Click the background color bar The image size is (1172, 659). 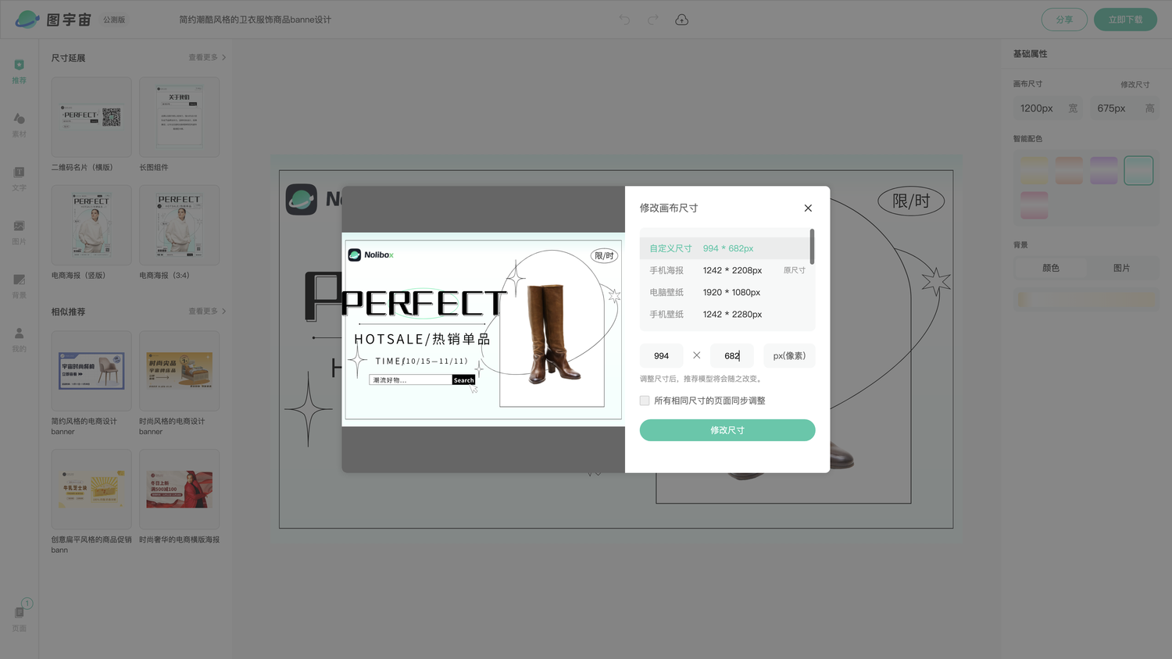tap(1086, 299)
